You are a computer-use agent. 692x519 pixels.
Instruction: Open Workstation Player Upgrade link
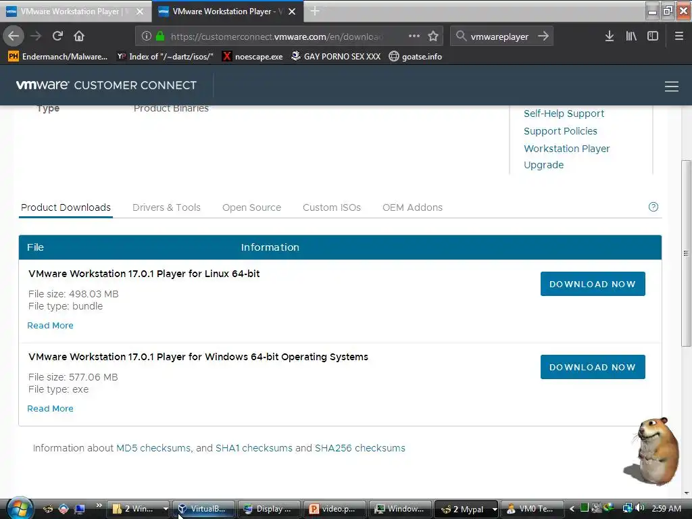point(567,157)
